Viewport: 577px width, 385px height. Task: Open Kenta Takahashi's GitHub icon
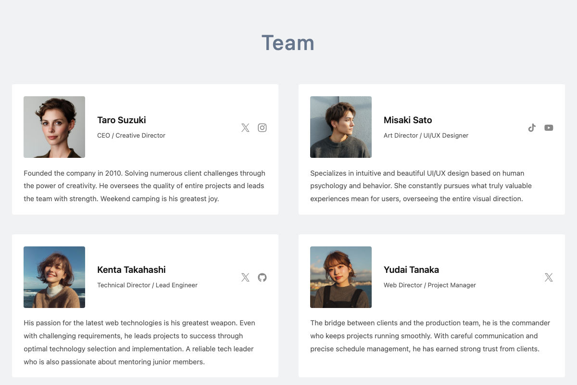262,277
